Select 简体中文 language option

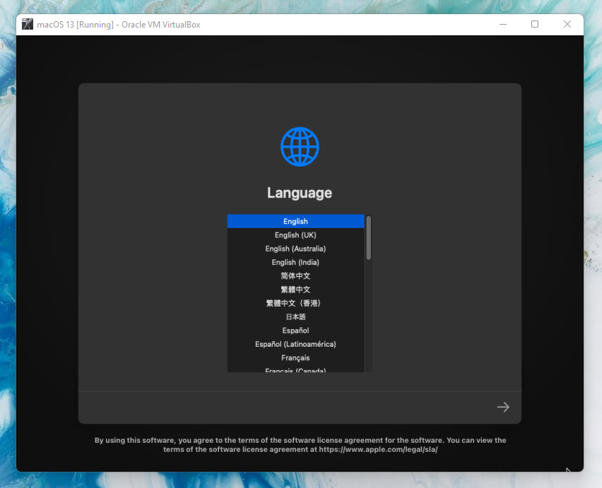pos(295,276)
